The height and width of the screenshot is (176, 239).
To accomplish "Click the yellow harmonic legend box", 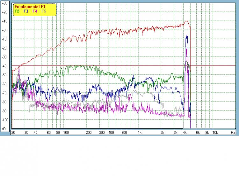I will click(x=35, y=10).
